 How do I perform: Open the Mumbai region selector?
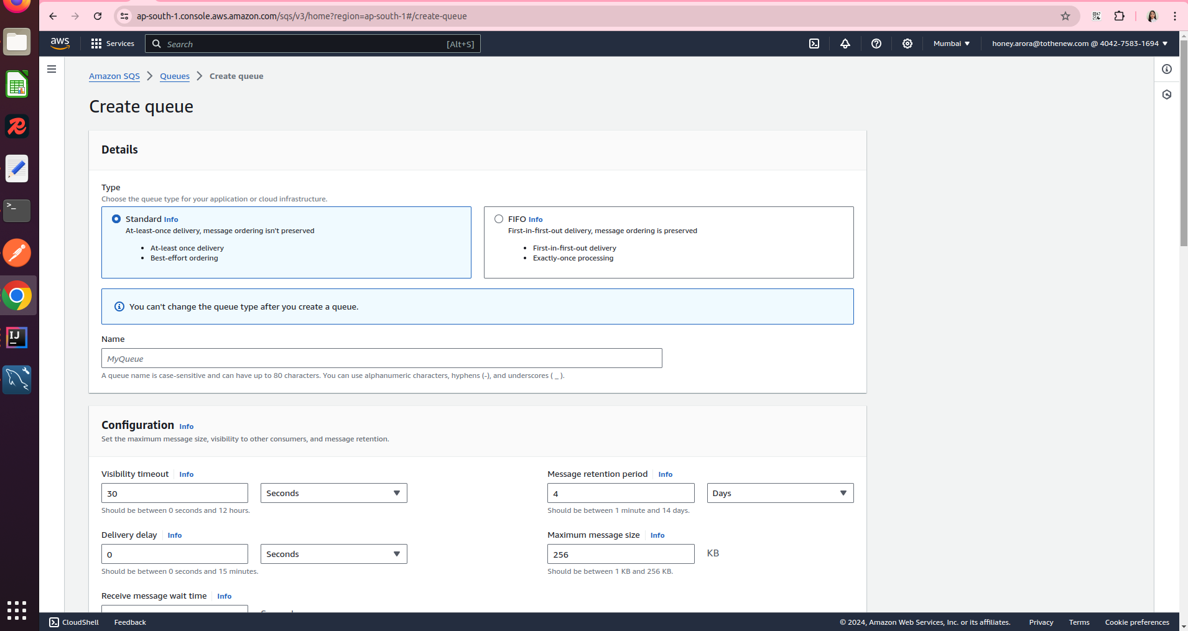pos(950,44)
